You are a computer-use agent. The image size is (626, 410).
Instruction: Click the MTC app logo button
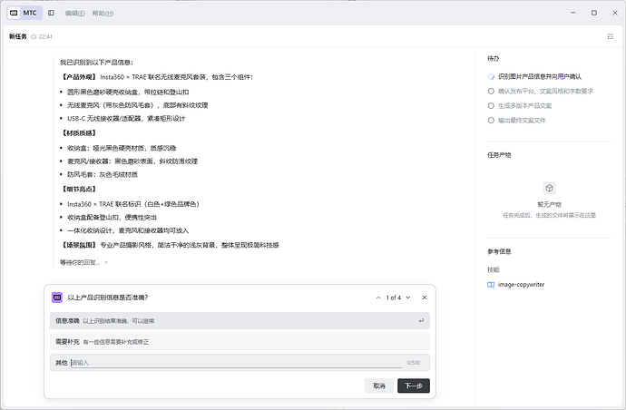pos(24,13)
